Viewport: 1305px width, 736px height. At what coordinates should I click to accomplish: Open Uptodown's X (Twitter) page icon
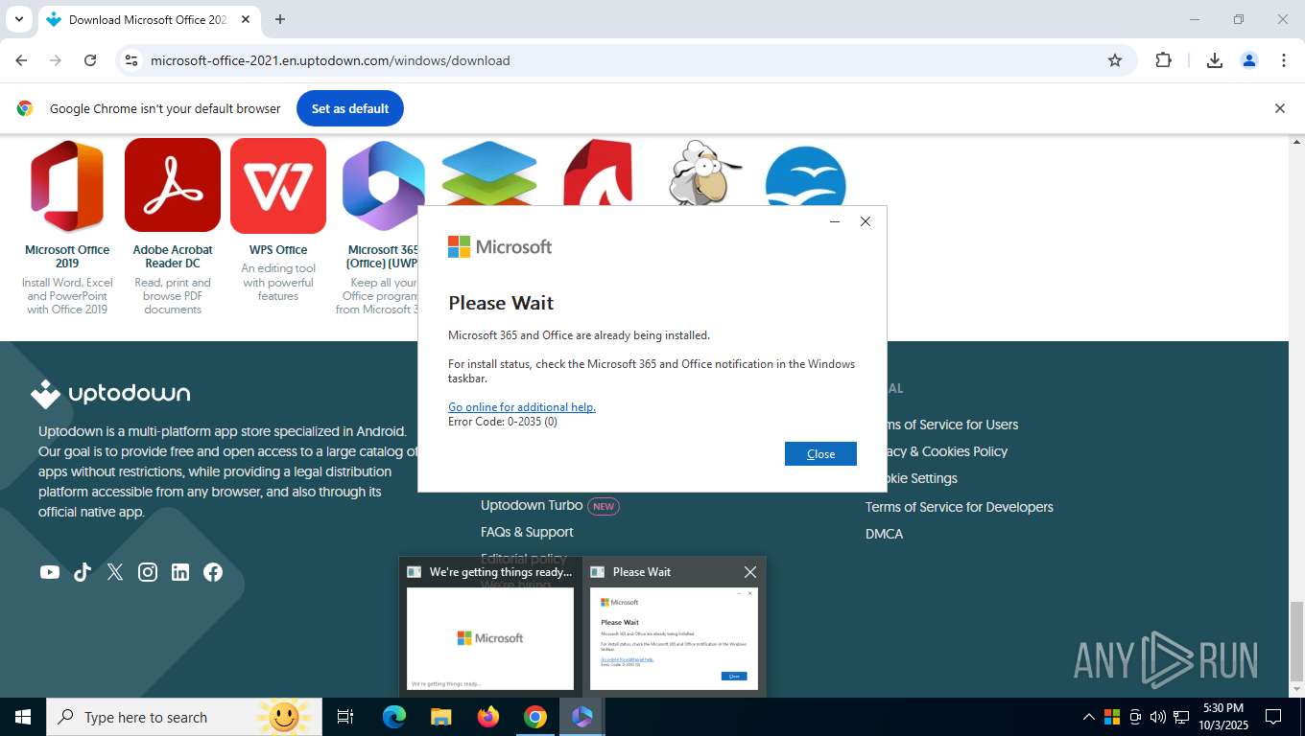115,572
